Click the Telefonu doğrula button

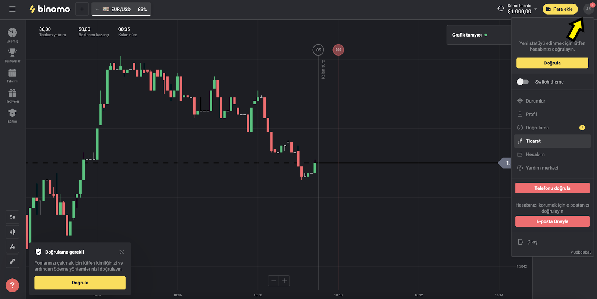552,188
